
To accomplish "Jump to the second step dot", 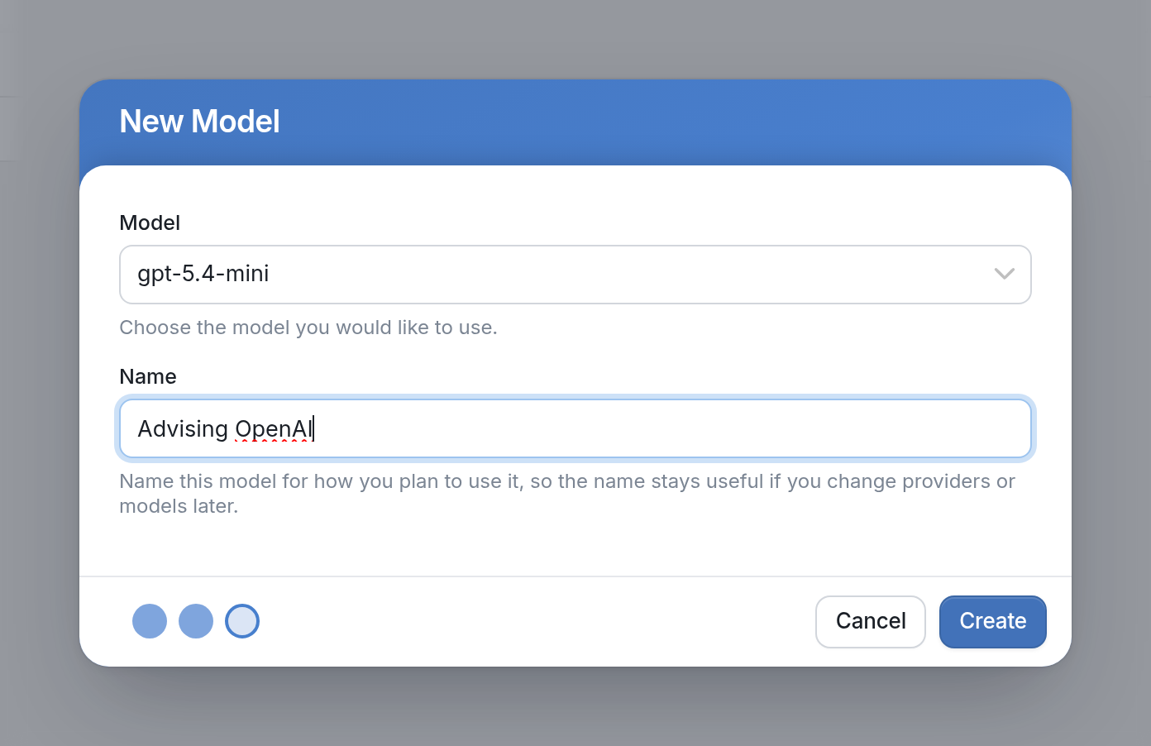I will coord(196,621).
